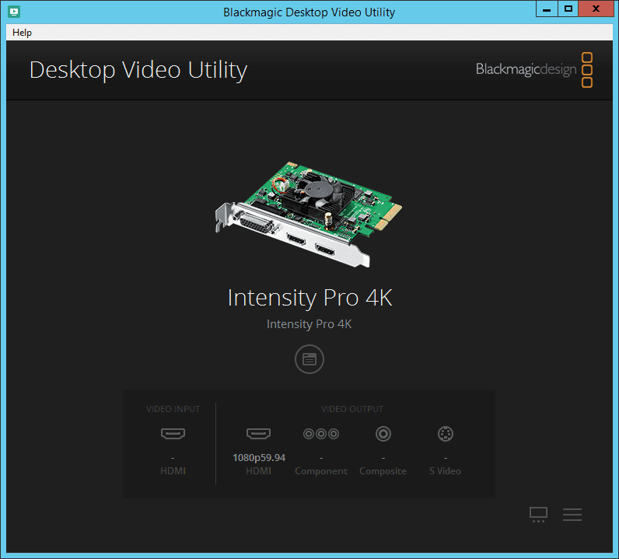Viewport: 619px width, 559px height.
Task: Click the video output HDMI connector icon
Action: pyautogui.click(x=259, y=434)
